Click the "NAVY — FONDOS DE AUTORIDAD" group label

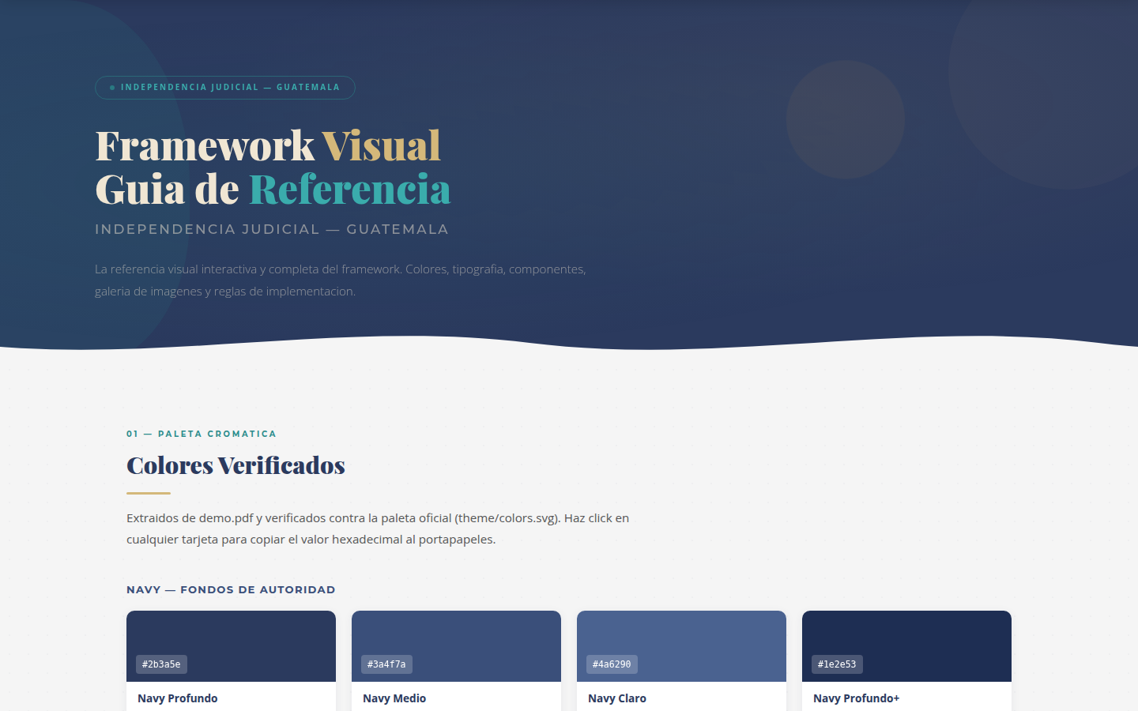tap(230, 589)
